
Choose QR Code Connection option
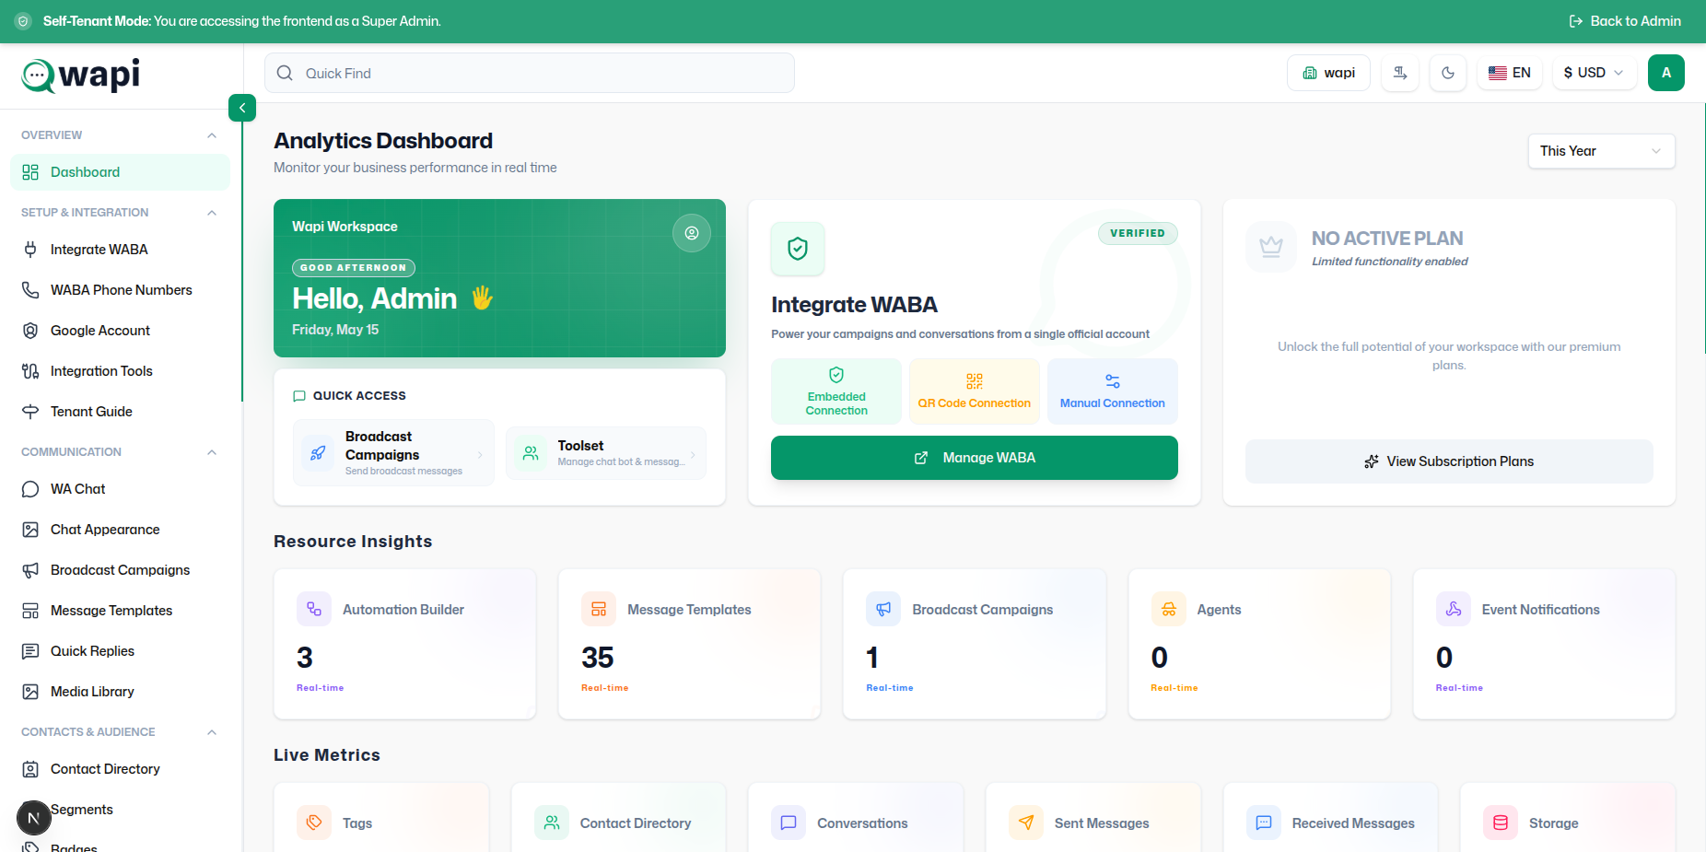coord(975,391)
